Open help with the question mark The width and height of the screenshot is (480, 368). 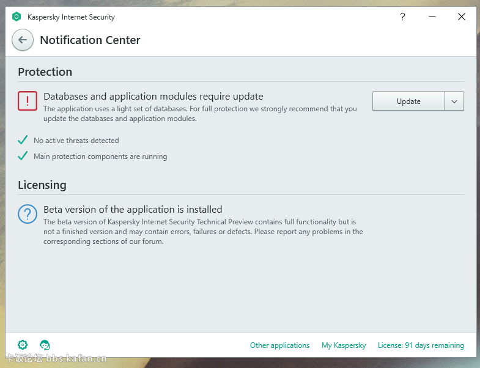(x=402, y=17)
